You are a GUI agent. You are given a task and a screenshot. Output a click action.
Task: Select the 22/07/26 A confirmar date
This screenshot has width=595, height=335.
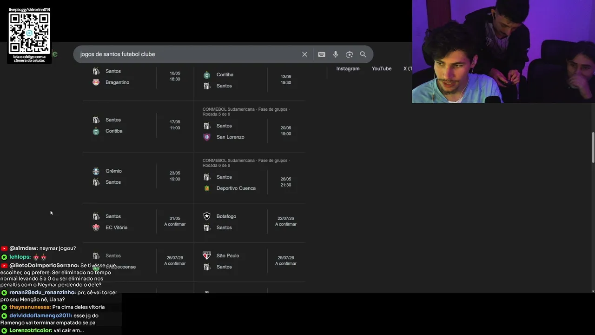pos(286,221)
